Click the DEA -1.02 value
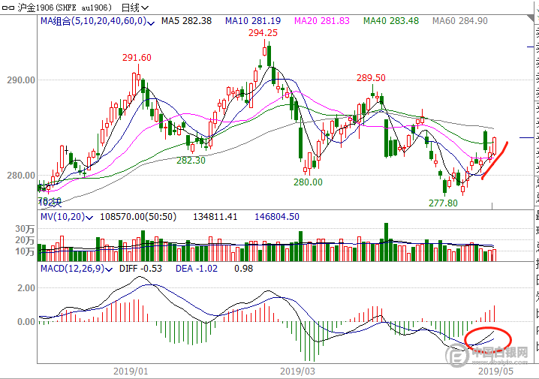The image size is (539, 379). [197, 269]
